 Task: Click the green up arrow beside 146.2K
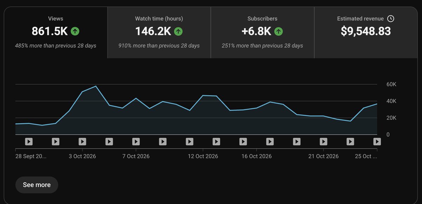(x=178, y=31)
